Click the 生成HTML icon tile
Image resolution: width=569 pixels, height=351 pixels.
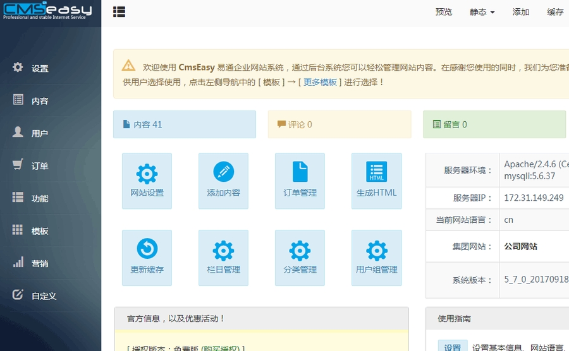coord(376,181)
